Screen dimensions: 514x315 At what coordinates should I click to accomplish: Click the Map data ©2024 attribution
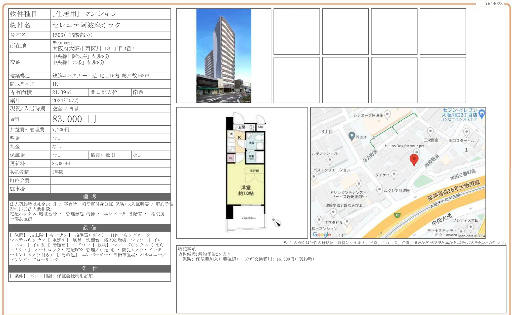coord(471,236)
